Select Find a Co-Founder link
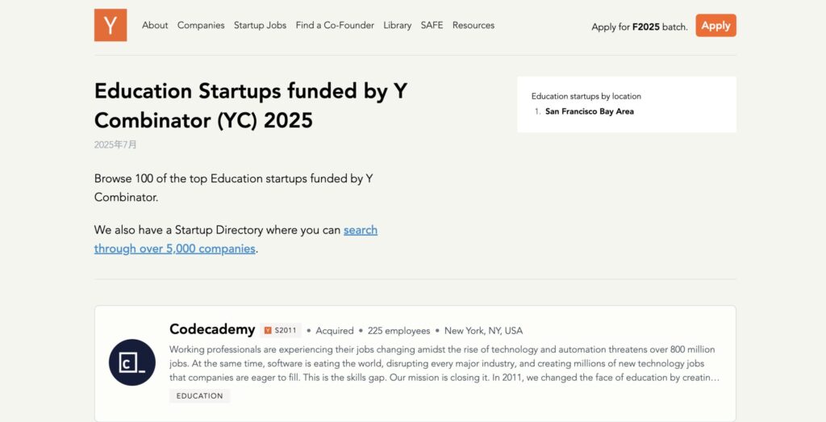The width and height of the screenshot is (826, 422). 335,25
